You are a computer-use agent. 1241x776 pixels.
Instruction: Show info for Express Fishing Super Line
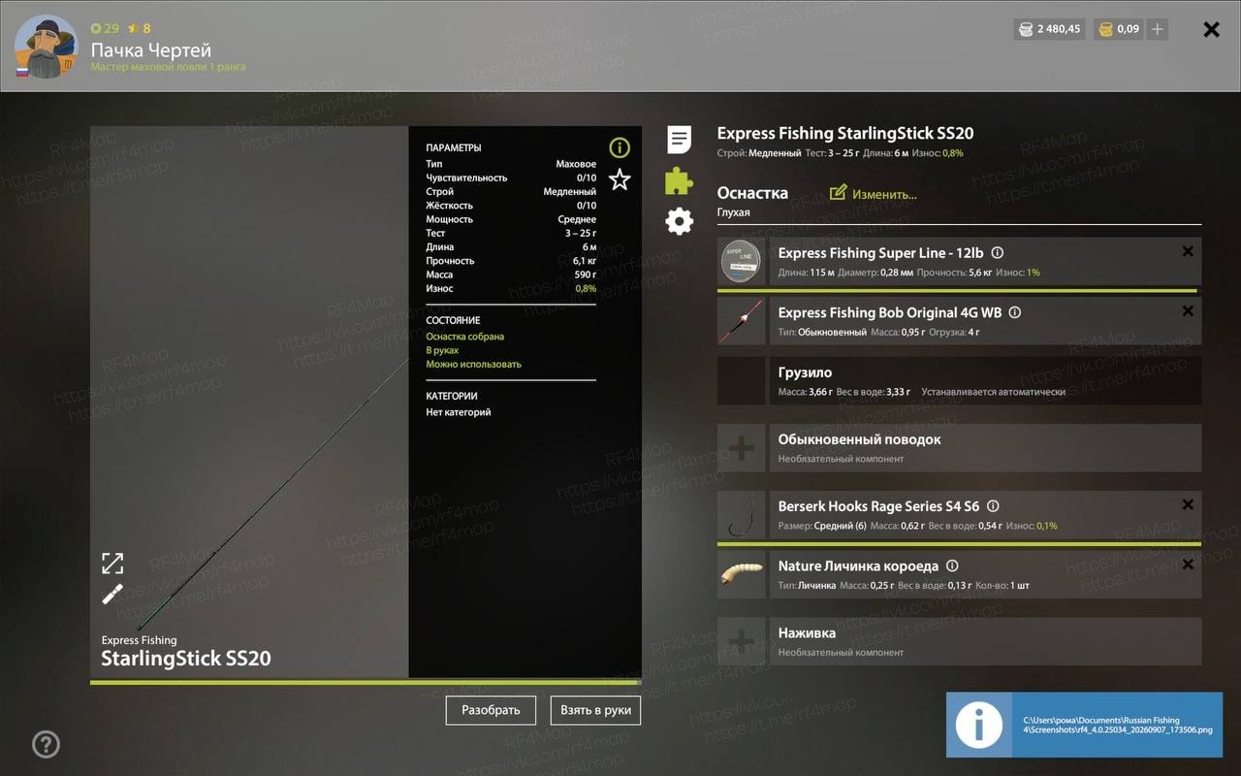[x=998, y=253]
